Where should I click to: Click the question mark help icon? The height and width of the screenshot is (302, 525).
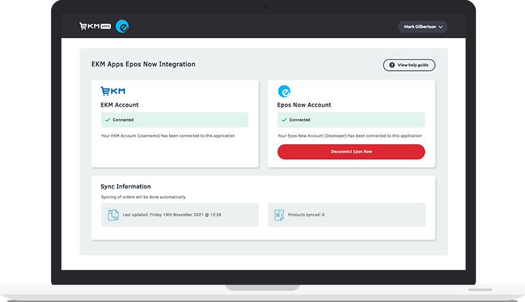(392, 65)
